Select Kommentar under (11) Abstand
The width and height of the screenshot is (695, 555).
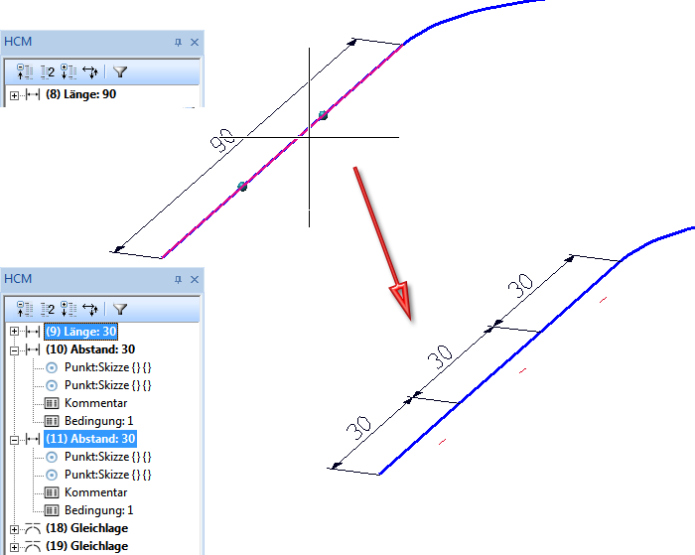pos(95,492)
